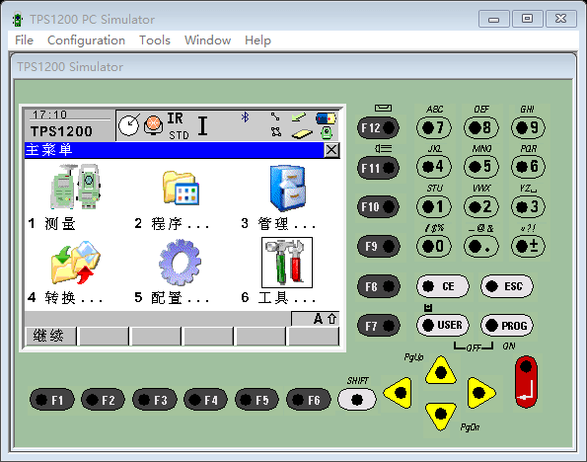Click the green pencil line icon

(298, 117)
